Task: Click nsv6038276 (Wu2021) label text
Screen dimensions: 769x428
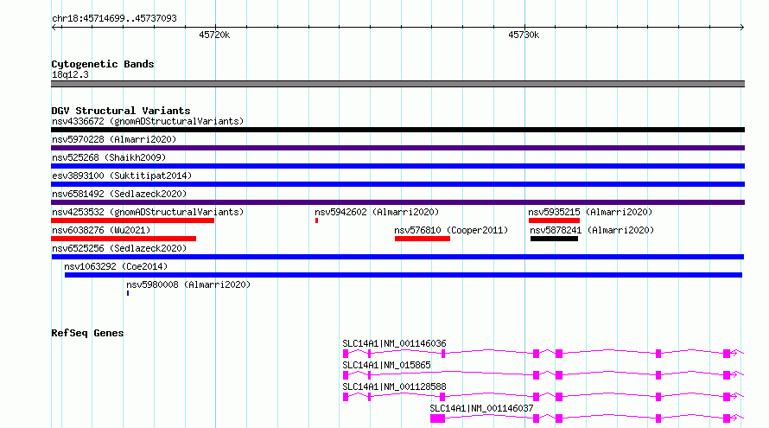Action: pyautogui.click(x=101, y=230)
